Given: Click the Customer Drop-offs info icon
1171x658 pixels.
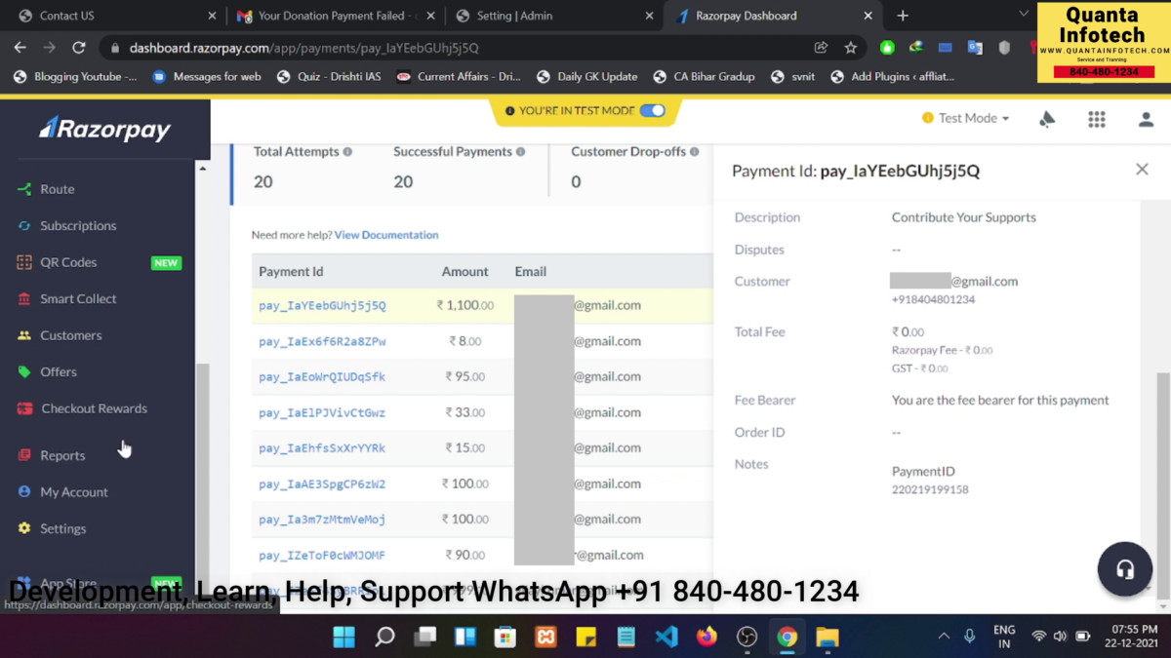Looking at the screenshot, I should pyautogui.click(x=695, y=152).
